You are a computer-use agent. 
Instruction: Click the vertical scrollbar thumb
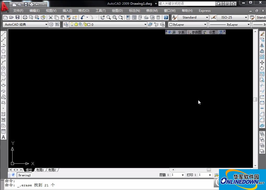tap(255, 99)
